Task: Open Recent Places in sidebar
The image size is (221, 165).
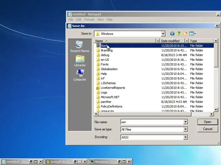Action: pos(80,46)
